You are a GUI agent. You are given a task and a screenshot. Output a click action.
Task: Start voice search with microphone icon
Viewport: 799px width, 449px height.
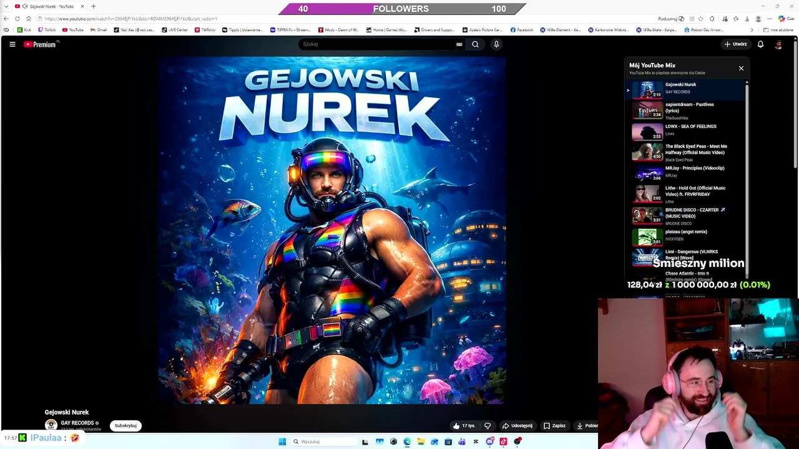(496, 44)
